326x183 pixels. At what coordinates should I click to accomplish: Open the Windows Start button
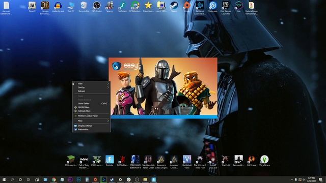point(4,179)
